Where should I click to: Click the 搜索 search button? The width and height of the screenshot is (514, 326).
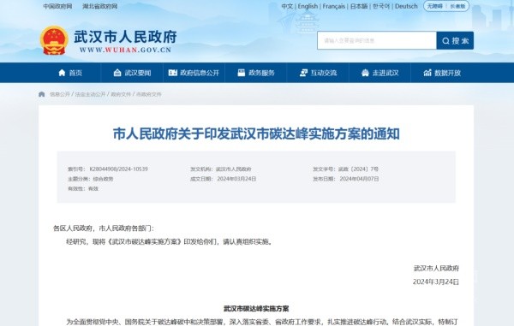(455, 40)
